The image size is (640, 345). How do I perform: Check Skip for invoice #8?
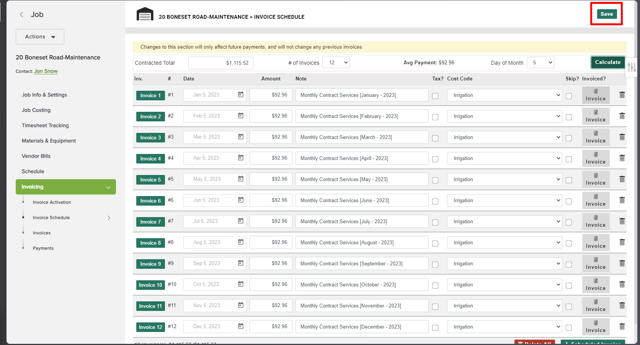[x=569, y=244]
